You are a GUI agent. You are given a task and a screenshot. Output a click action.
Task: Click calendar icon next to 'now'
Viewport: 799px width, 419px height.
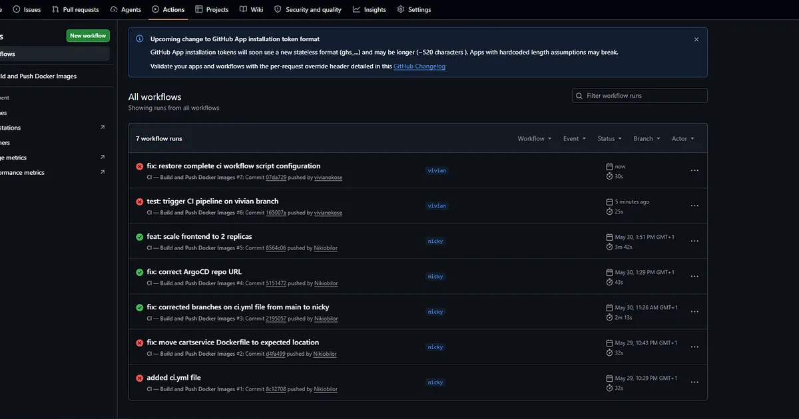(x=609, y=166)
